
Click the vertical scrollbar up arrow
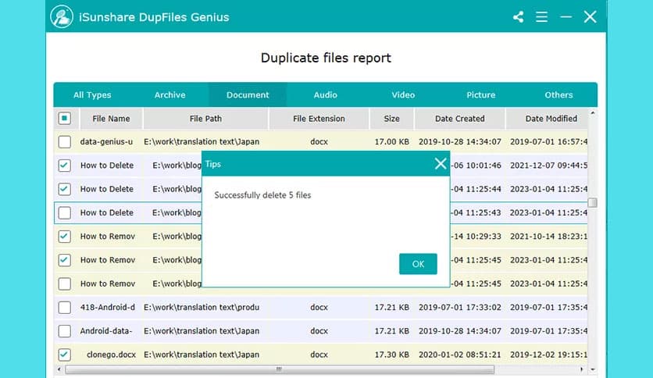(x=593, y=112)
